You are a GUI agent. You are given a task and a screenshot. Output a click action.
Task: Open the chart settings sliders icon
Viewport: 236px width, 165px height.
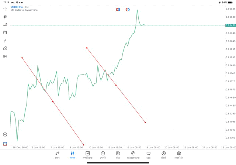click(x=5, y=32)
